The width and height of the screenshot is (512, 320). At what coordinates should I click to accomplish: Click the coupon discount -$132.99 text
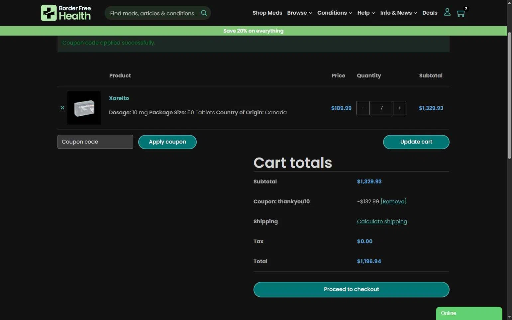tap(368, 201)
